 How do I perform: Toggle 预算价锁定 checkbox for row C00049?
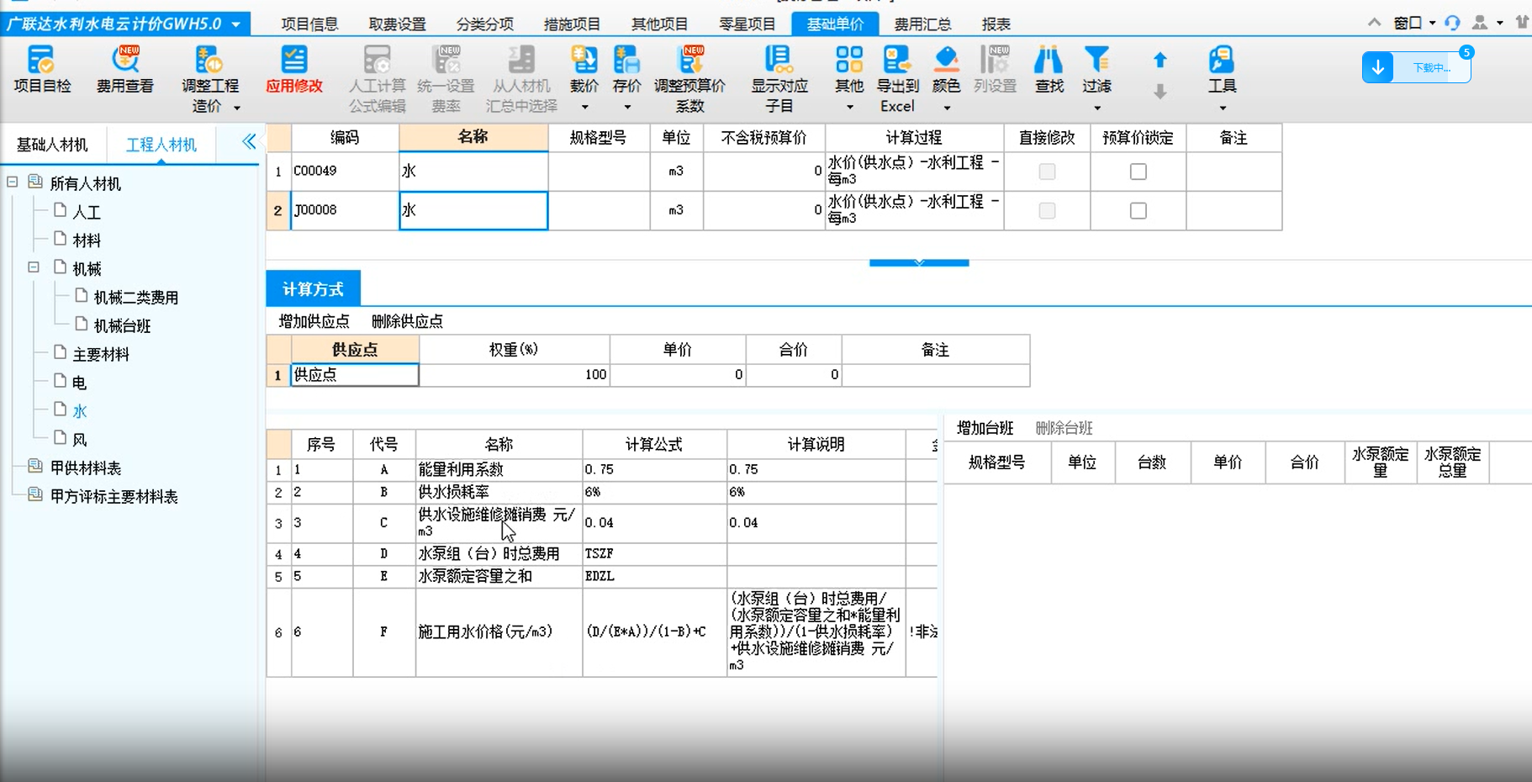pyautogui.click(x=1138, y=172)
